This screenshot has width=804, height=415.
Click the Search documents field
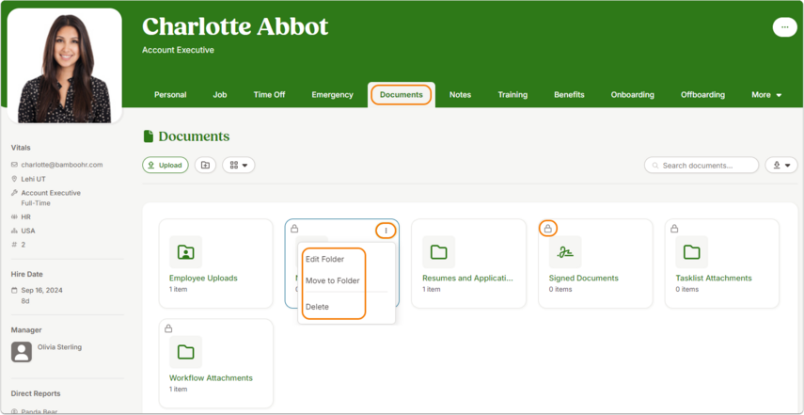[702, 166]
